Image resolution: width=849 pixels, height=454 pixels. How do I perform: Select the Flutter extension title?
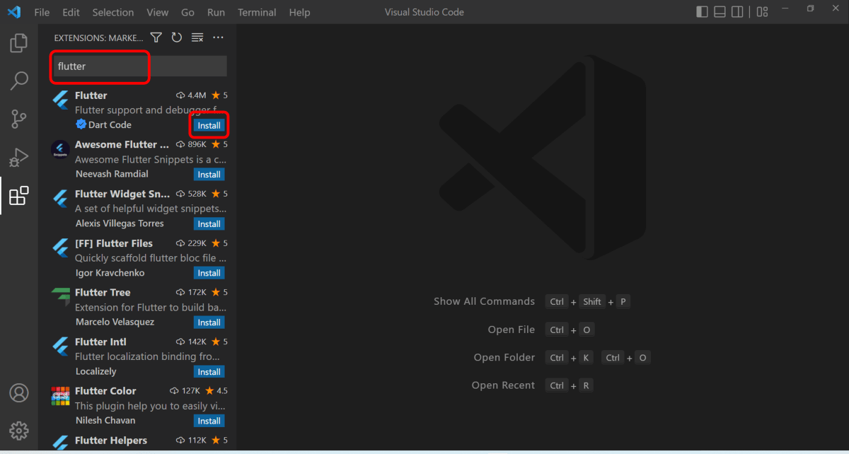coord(91,95)
